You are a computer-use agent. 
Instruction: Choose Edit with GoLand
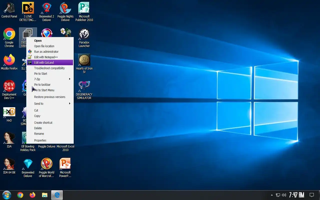50,63
